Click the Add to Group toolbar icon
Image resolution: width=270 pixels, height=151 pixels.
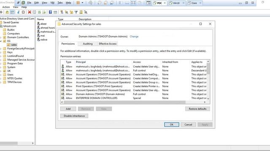tap(86, 12)
